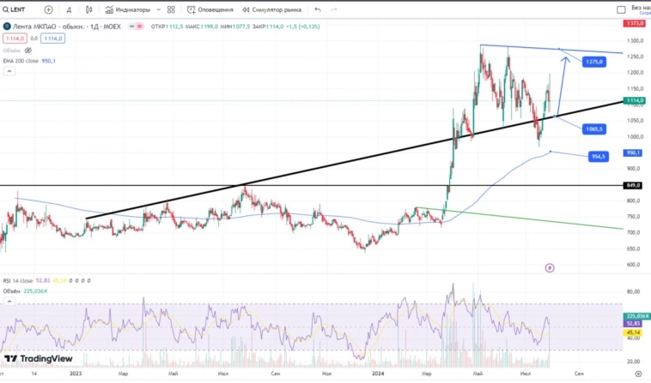Viewport: 651px width, 383px height.
Task: Open the Без наз... layout name menu
Action: [641, 8]
